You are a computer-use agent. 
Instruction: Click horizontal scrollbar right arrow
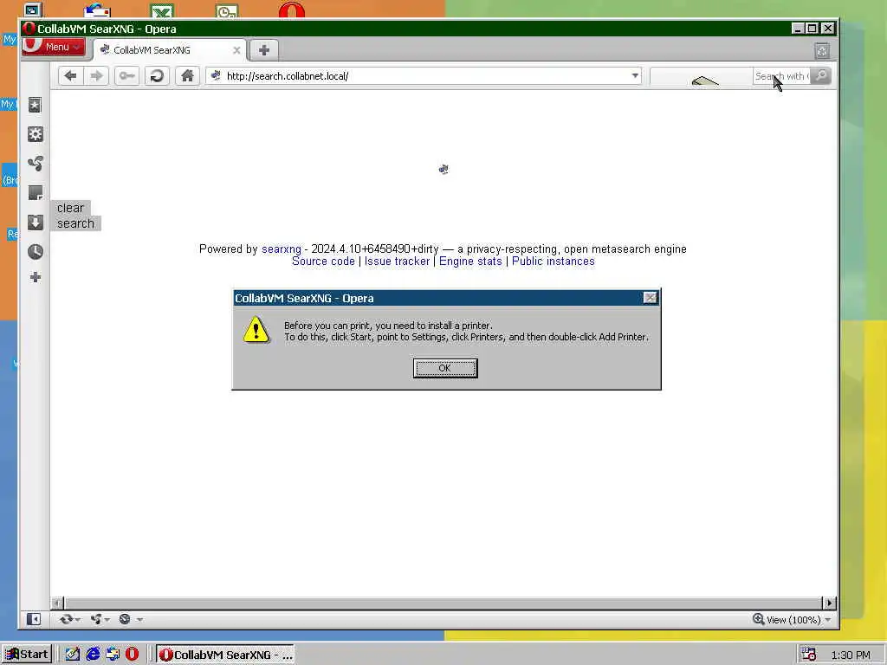pos(829,603)
